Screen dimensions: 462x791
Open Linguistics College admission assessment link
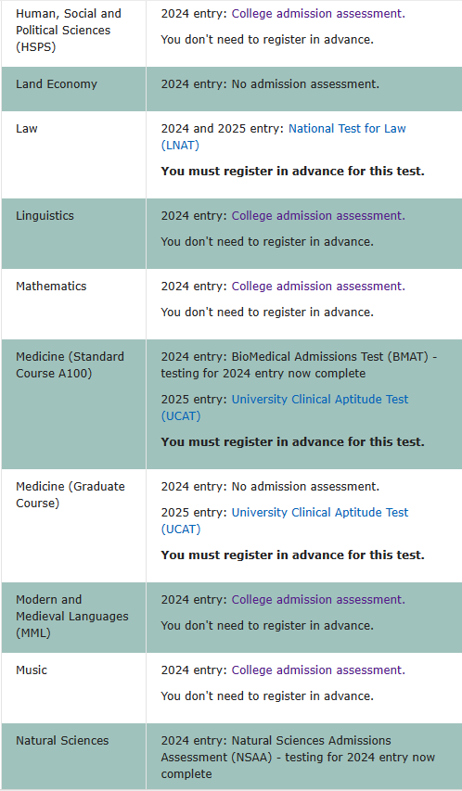(318, 216)
